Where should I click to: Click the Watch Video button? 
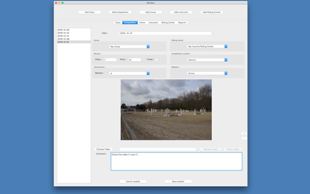[x=233, y=149]
